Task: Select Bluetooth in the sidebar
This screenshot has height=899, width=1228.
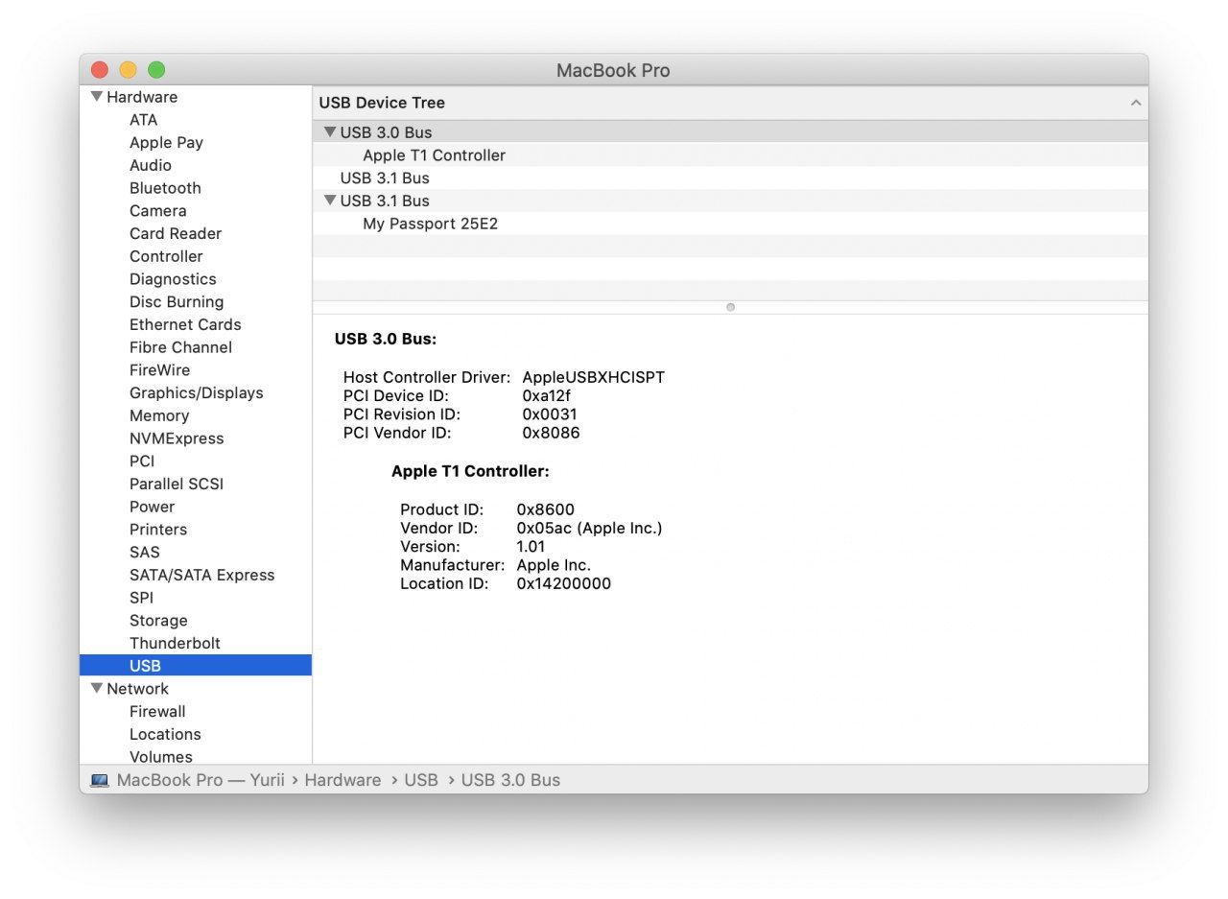Action: click(x=165, y=188)
